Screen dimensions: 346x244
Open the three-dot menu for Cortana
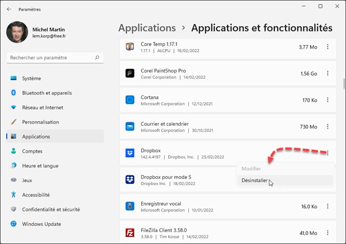[x=328, y=100]
